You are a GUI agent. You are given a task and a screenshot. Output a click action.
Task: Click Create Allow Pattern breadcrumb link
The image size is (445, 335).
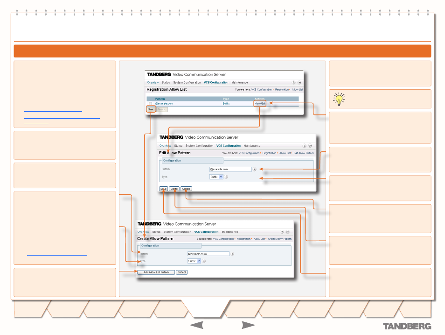[280, 239]
